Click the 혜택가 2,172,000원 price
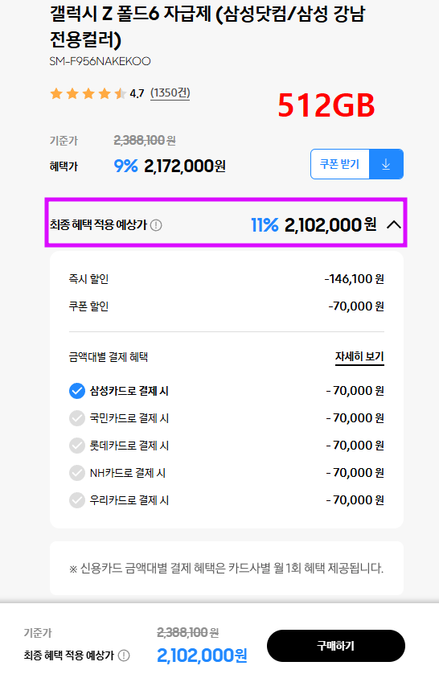Image resolution: width=439 pixels, height=674 pixels. click(185, 166)
